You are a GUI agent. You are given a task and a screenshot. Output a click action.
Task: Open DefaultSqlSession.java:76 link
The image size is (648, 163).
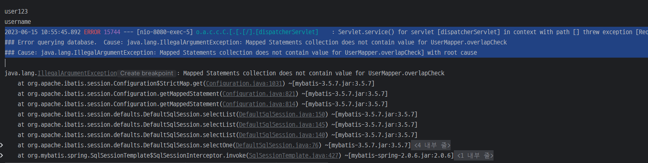277,145
